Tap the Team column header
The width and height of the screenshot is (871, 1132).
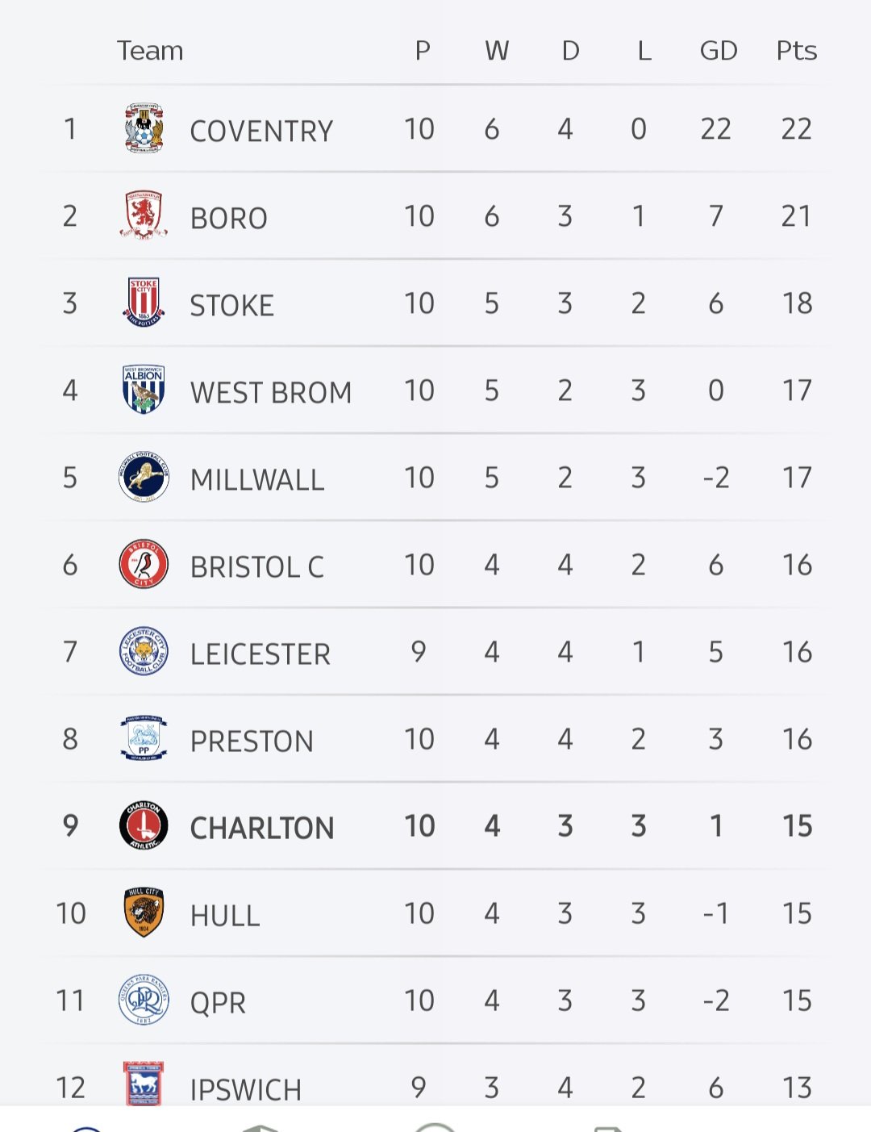pos(150,51)
